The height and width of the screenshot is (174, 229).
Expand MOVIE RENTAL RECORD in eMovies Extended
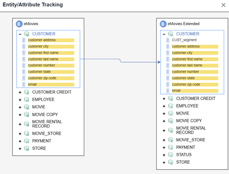click(x=164, y=131)
